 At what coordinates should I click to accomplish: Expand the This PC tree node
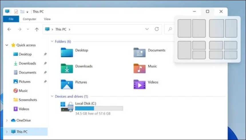[7, 132]
